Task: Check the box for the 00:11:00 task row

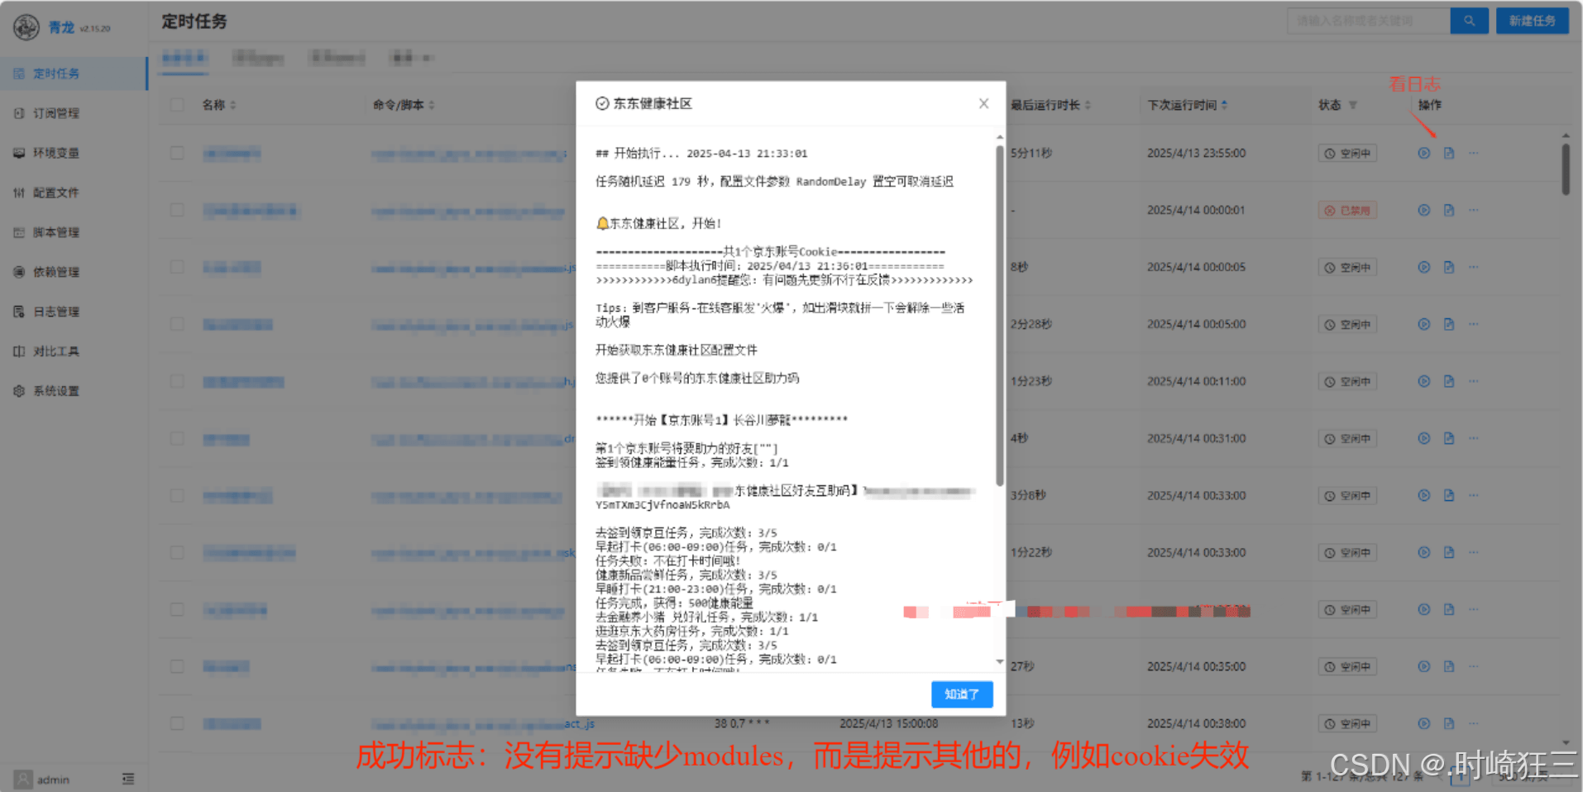Action: point(177,381)
